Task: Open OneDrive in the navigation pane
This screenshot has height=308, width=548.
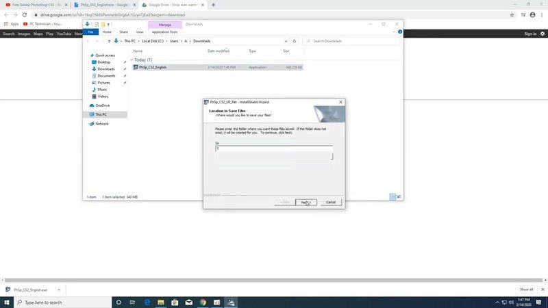Action: [102, 105]
